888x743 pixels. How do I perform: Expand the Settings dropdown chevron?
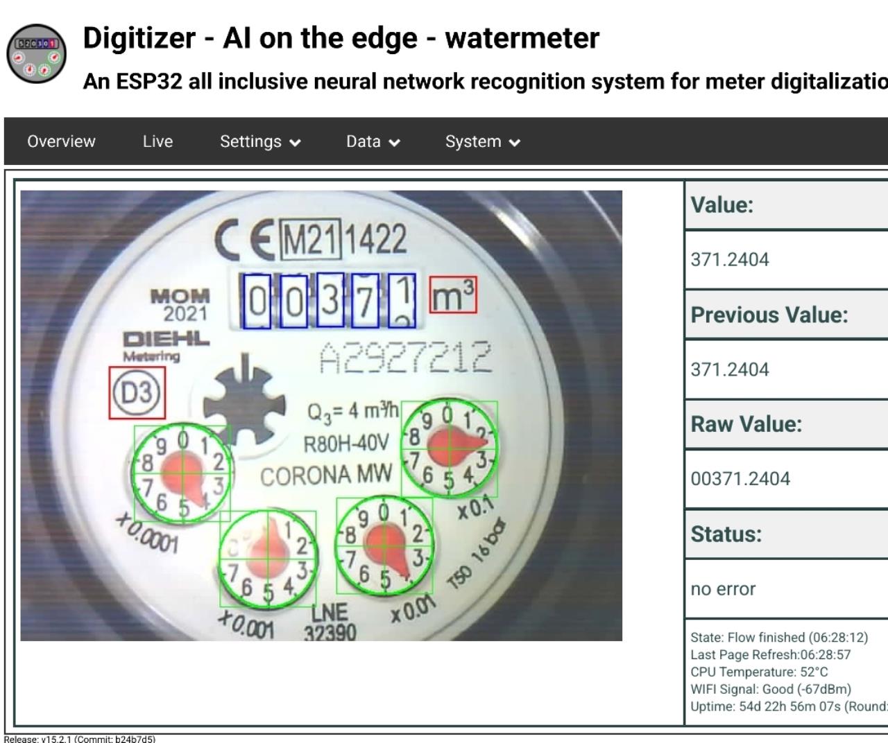point(295,143)
